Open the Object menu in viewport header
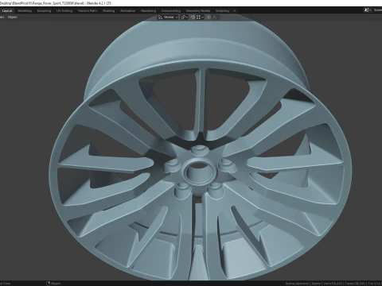382x286 pixels. [12, 17]
